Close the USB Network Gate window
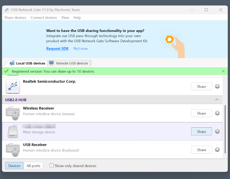Image resolution: width=230 pixels, height=179 pixels. click(x=221, y=10)
